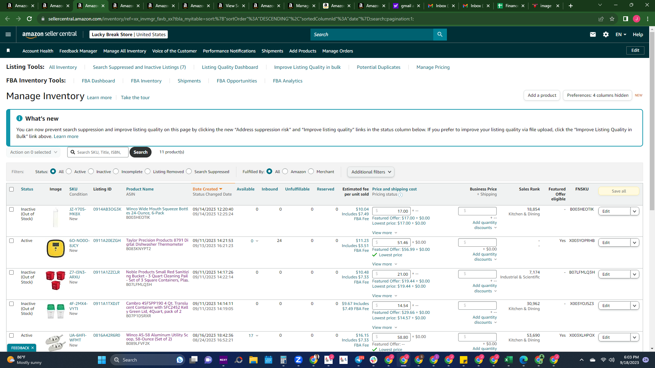Screen dimensions: 655x368
Task: Open Edit dropdown arrow for Z7-I3N3-ARXU row
Action: pyautogui.click(x=635, y=274)
